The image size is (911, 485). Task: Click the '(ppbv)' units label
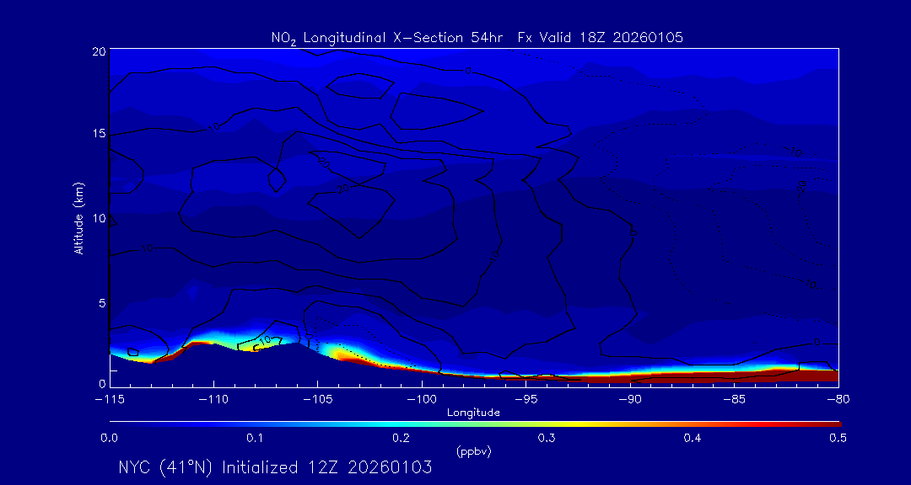(473, 452)
